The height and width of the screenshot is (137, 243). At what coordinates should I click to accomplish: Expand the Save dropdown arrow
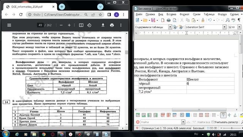(x=157, y=20)
